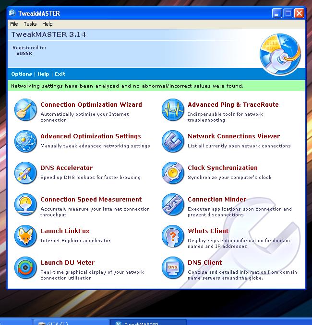The image size is (312, 325).
Task: Click the Network Connections Viewer binoculars icon
Action: click(x=173, y=141)
